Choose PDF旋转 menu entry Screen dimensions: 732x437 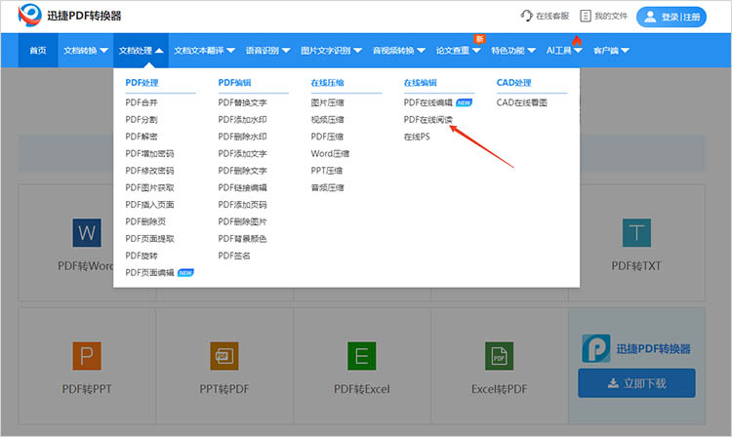[x=142, y=256]
